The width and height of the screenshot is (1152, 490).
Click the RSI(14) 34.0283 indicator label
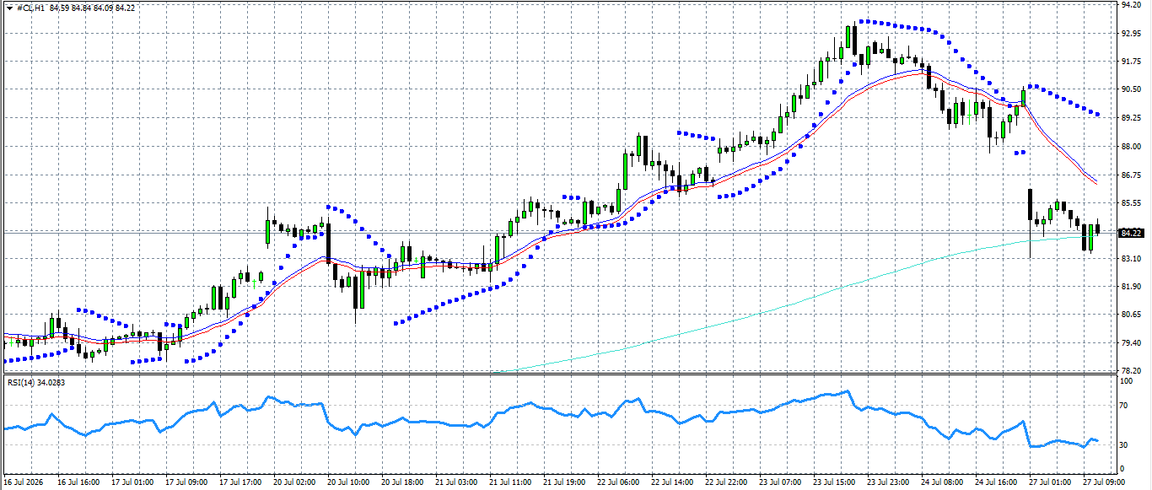(35, 383)
